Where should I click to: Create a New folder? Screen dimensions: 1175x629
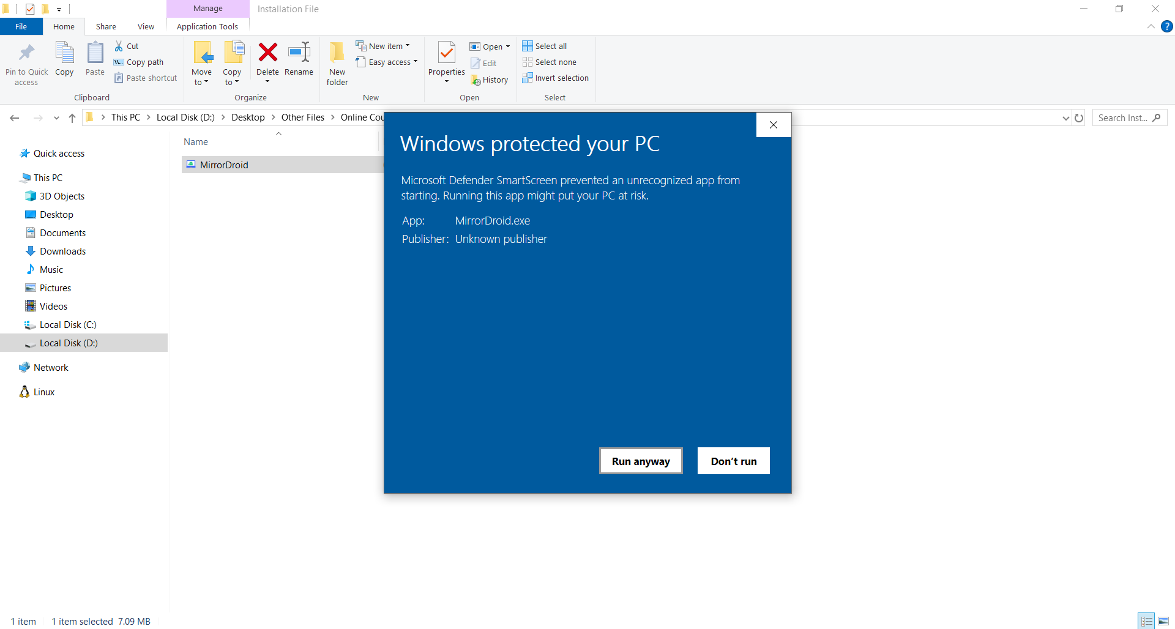tap(337, 64)
